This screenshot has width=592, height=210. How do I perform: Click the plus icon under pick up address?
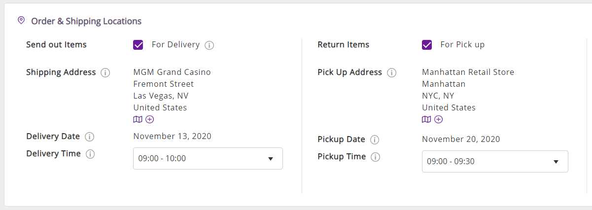(x=438, y=119)
